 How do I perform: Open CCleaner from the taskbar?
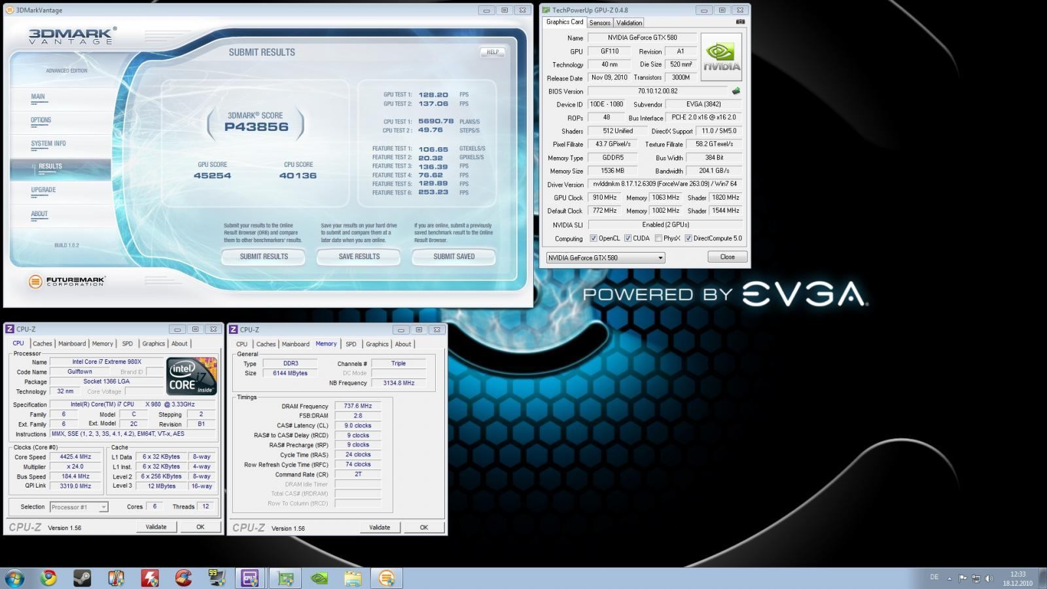184,579
